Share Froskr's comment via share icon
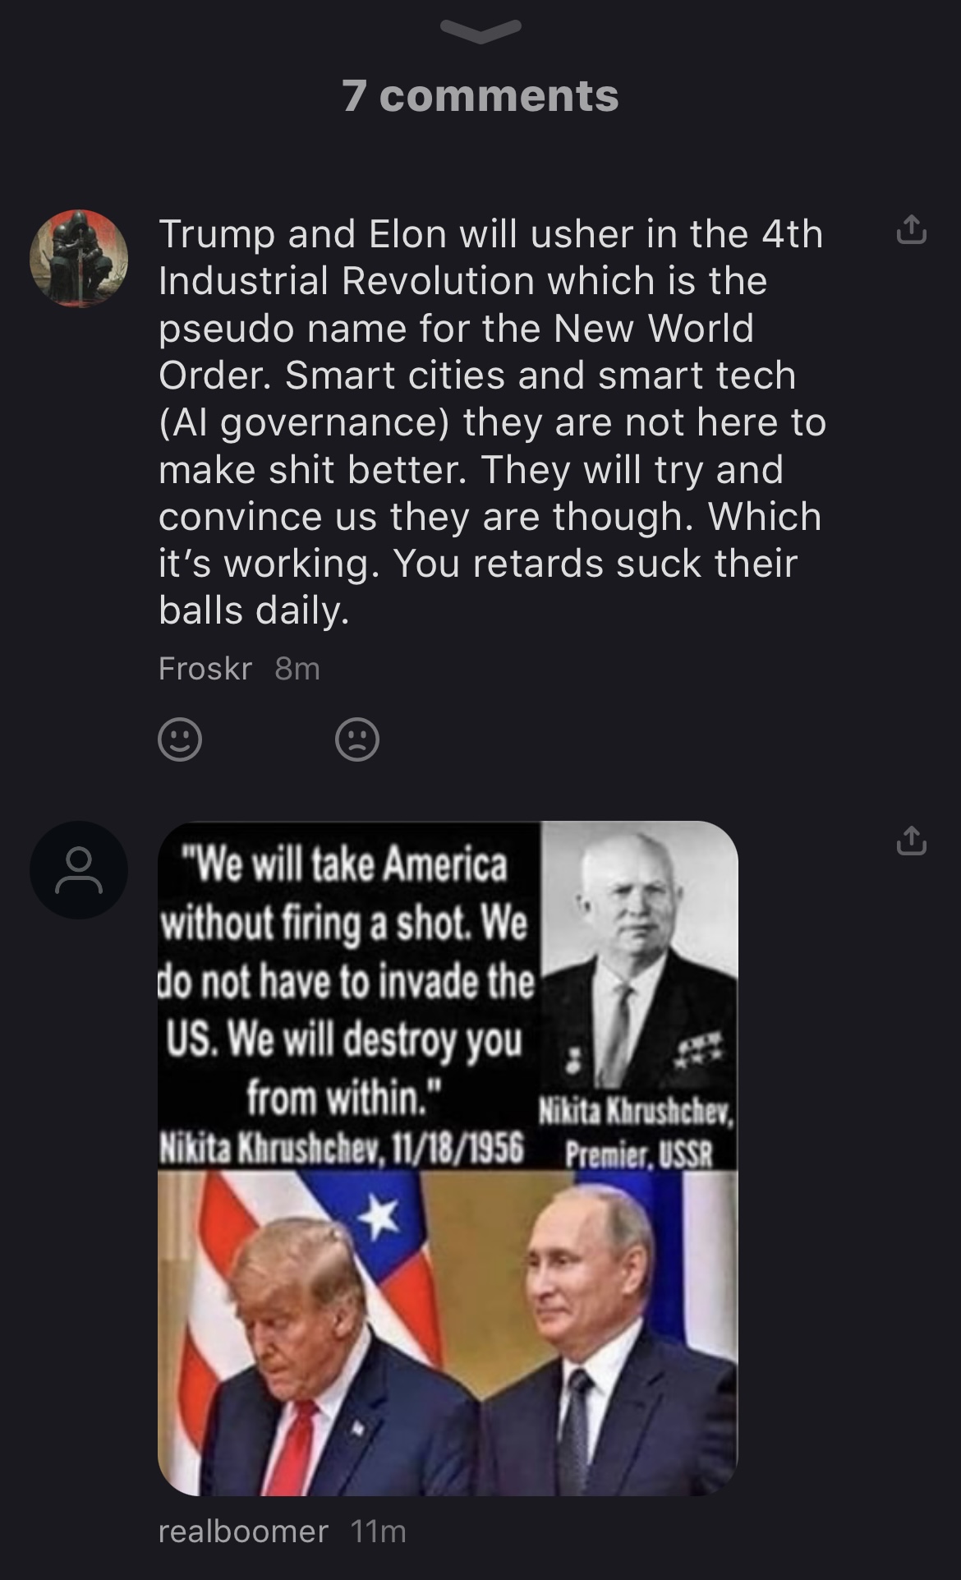The width and height of the screenshot is (961, 1580). pyautogui.click(x=911, y=231)
